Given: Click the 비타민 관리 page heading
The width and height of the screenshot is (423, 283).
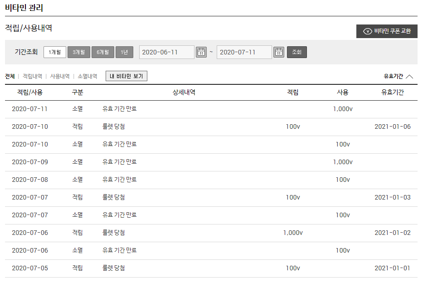Looking at the screenshot, I should 24,8.
